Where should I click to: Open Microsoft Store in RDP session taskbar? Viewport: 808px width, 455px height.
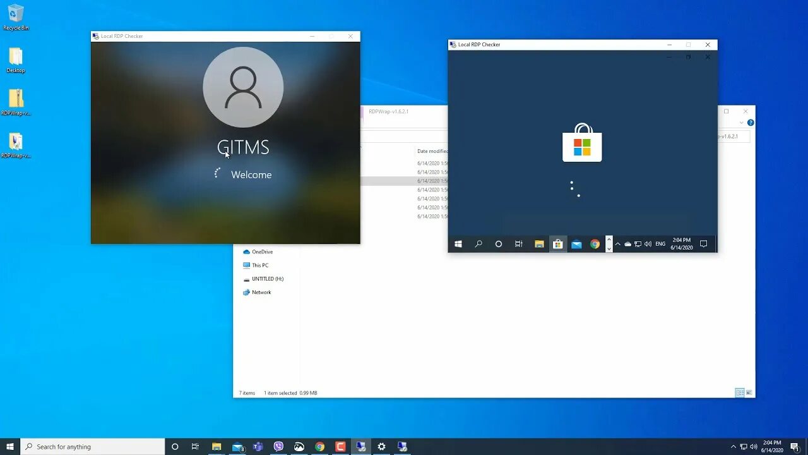point(557,244)
